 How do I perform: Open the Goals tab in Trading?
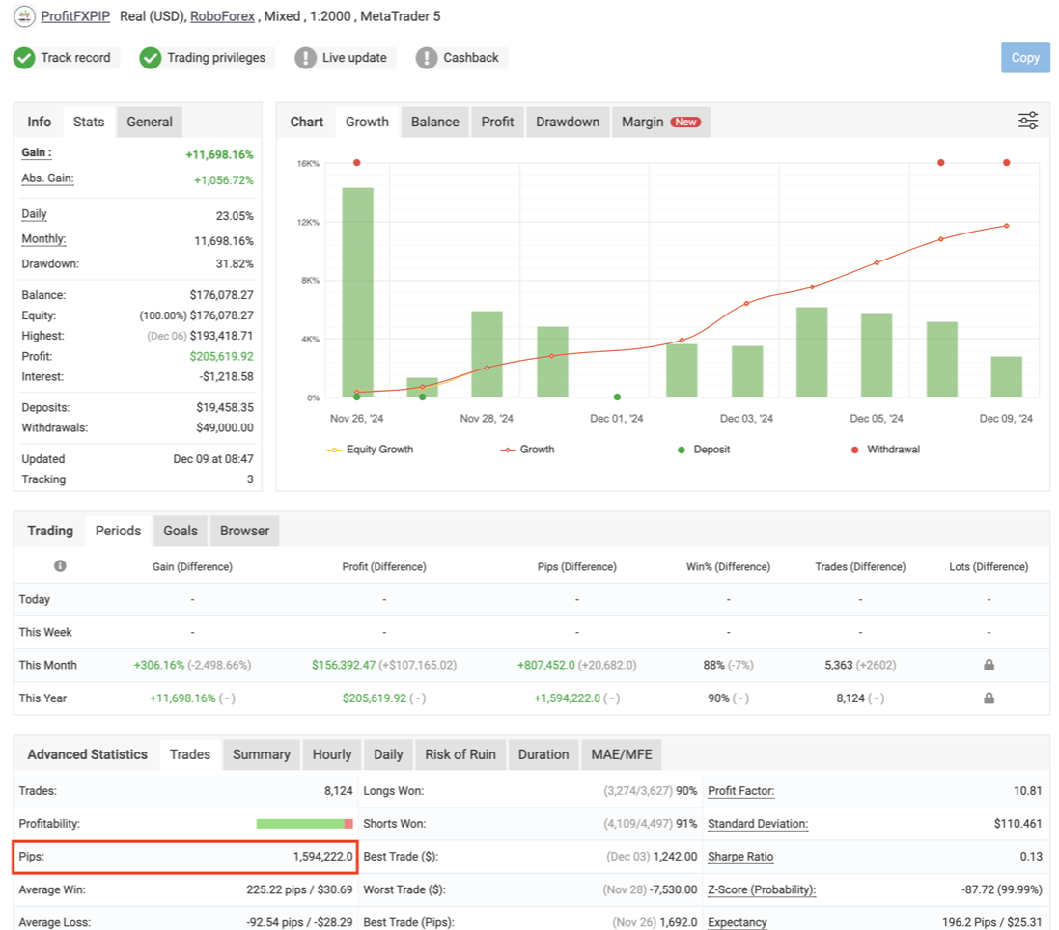(x=181, y=531)
